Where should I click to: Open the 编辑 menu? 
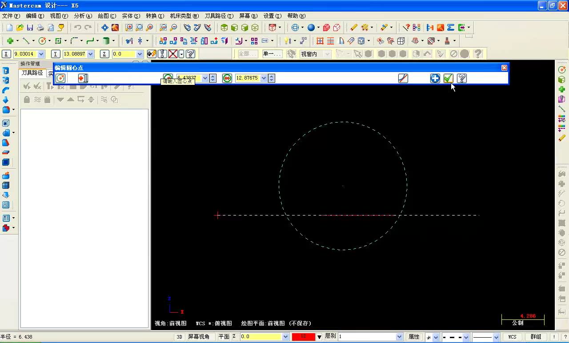point(34,16)
